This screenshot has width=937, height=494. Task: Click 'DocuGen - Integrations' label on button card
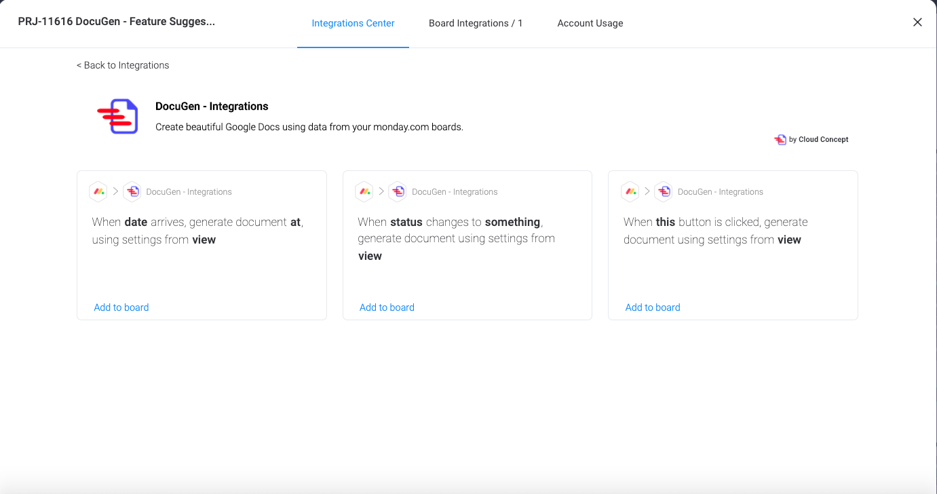point(721,192)
